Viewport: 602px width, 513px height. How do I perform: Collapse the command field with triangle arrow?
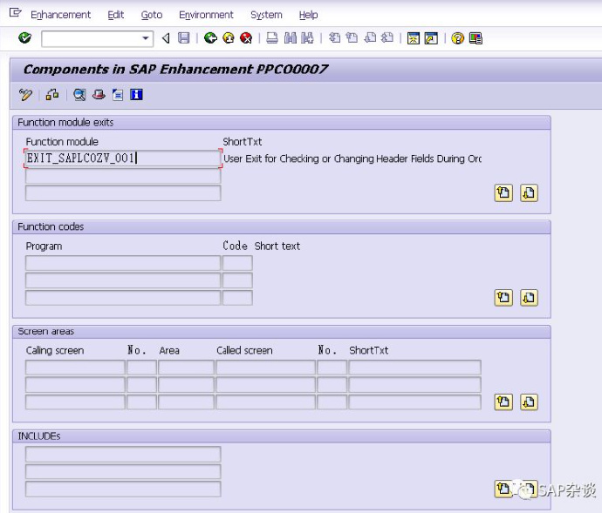coord(166,38)
